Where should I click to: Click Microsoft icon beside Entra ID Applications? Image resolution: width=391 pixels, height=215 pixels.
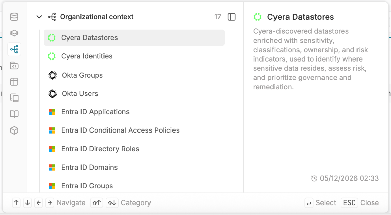pyautogui.click(x=52, y=112)
